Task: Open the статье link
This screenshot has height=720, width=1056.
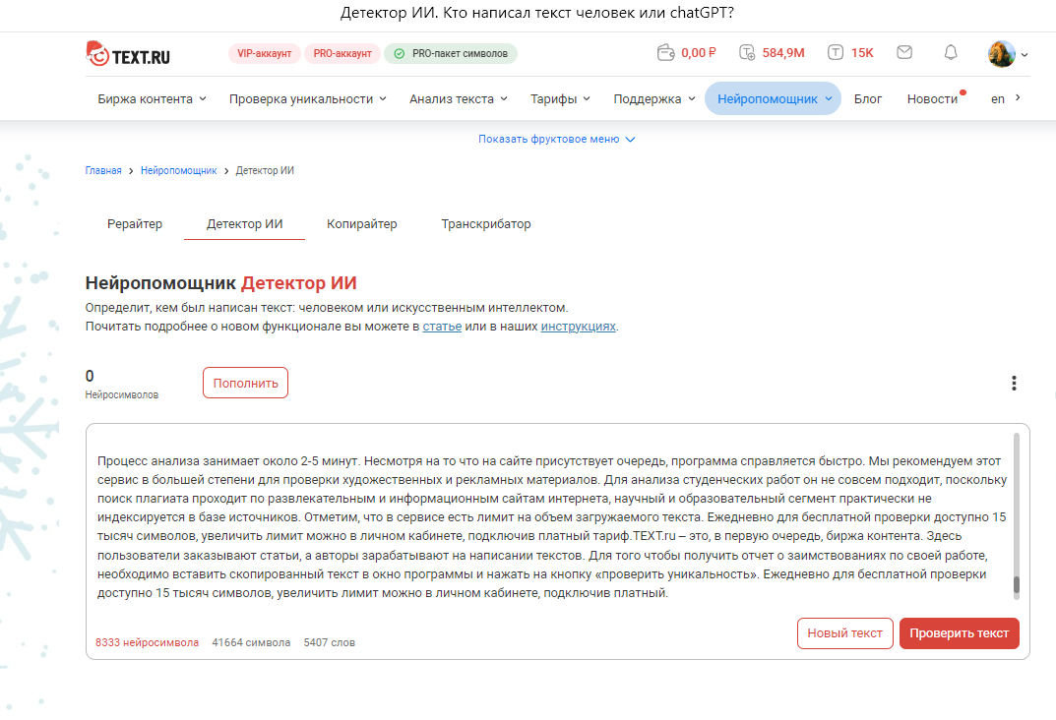Action: coord(442,327)
